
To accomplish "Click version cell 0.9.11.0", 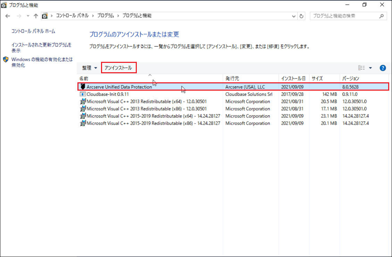I will [x=350, y=94].
